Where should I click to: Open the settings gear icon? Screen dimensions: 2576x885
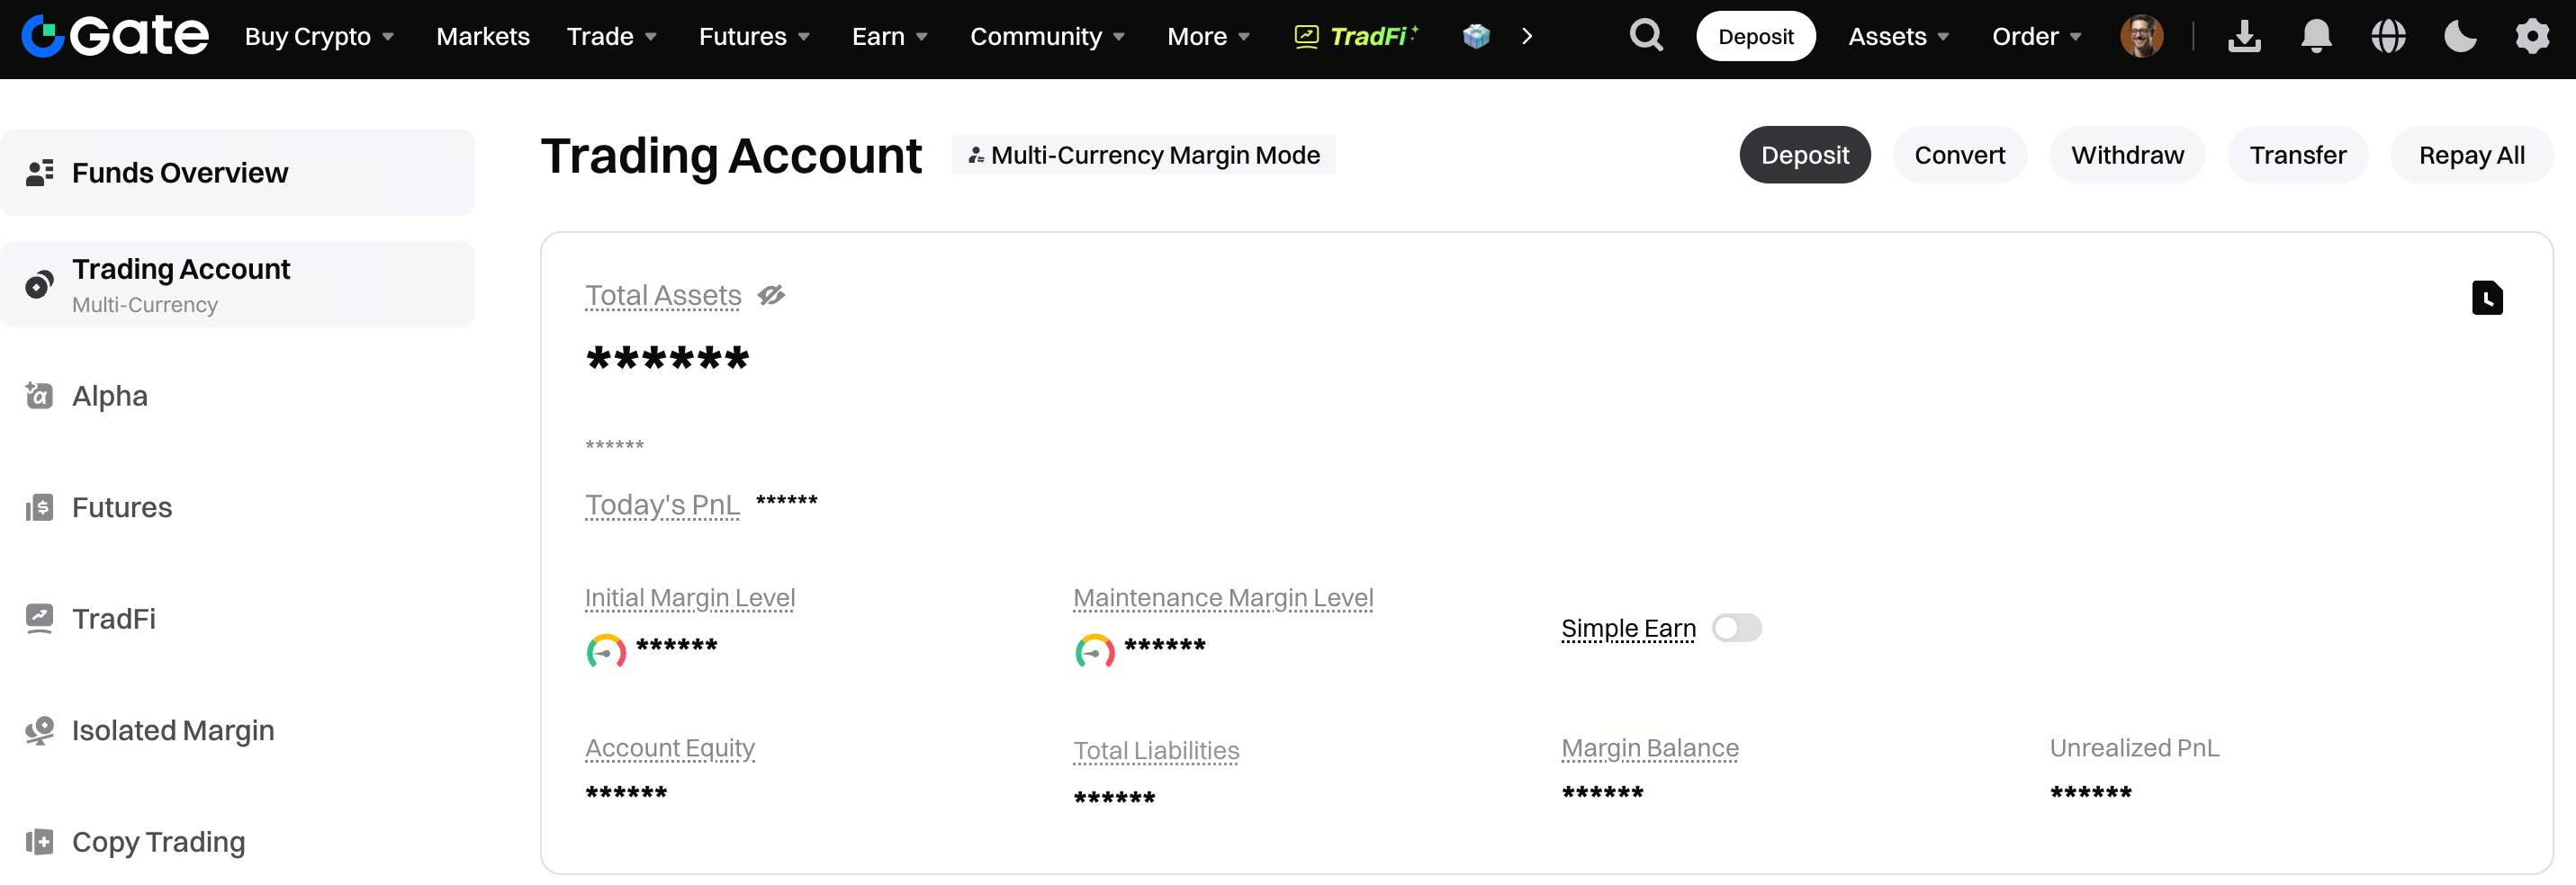tap(2532, 36)
